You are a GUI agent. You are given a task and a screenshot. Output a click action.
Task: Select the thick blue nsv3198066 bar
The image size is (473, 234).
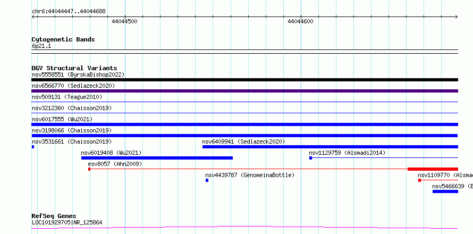244,136
